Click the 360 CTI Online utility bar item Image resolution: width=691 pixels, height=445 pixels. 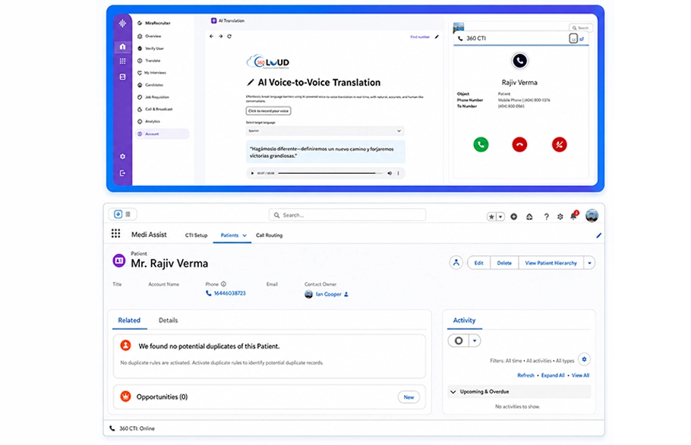click(x=132, y=428)
